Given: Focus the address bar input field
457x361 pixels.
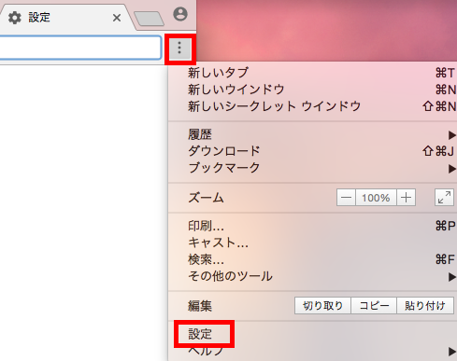Looking at the screenshot, I should [79, 48].
